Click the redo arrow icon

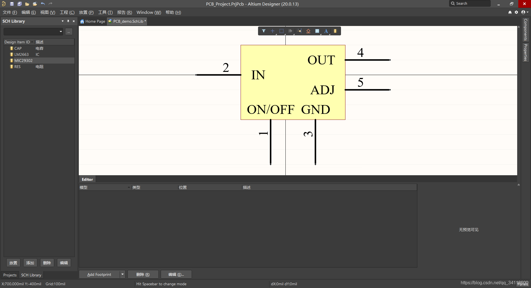(x=50, y=4)
